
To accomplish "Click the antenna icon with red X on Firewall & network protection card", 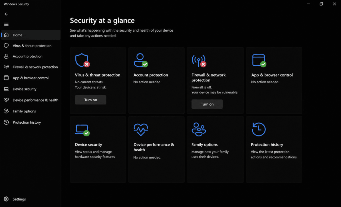I will tap(199, 61).
